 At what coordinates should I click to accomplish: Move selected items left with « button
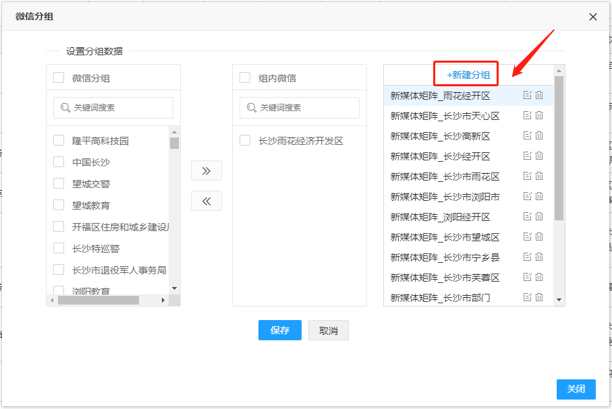(x=206, y=201)
